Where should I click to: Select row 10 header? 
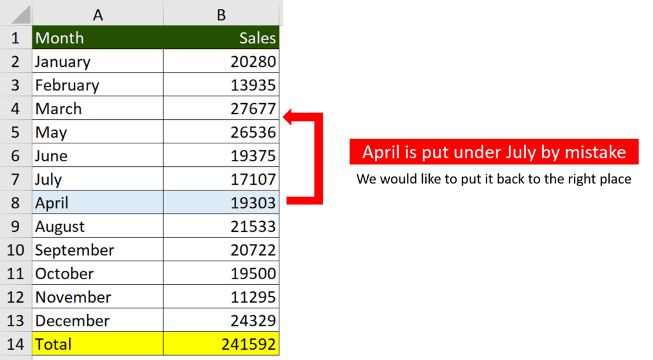15,250
